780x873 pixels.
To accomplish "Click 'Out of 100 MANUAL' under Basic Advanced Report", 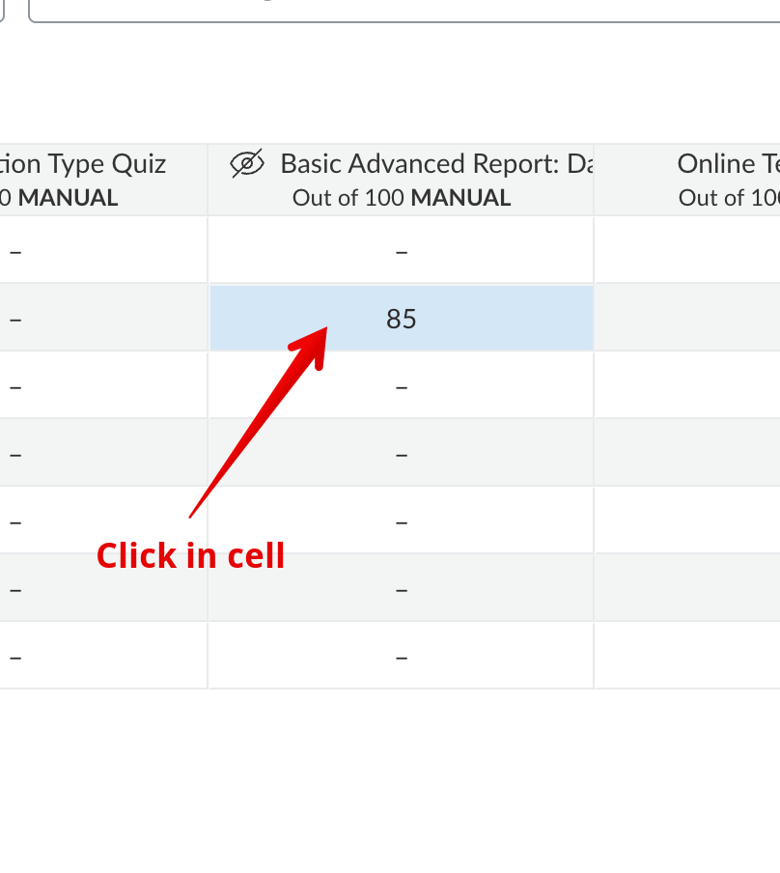I will coord(402,198).
